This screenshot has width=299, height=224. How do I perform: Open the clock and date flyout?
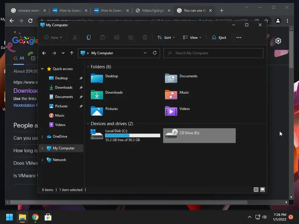[279, 217]
